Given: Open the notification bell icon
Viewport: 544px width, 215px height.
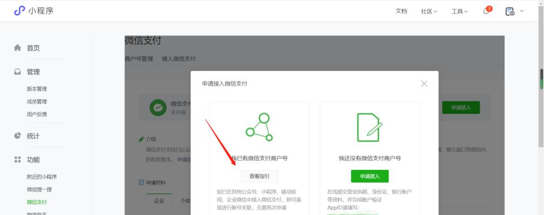Looking at the screenshot, I should (x=486, y=11).
